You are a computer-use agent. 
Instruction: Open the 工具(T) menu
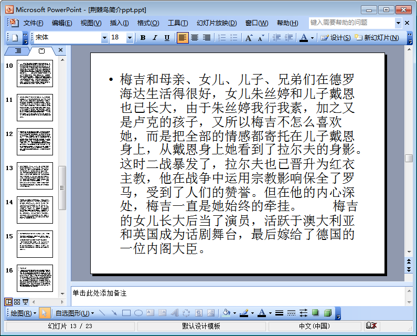[x=178, y=23]
